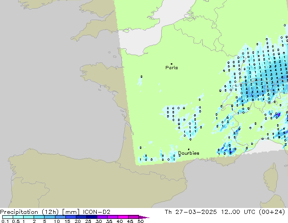288x223 pixels.
Task: Click the legend arrow tip above 50 mm
Action: (145, 217)
